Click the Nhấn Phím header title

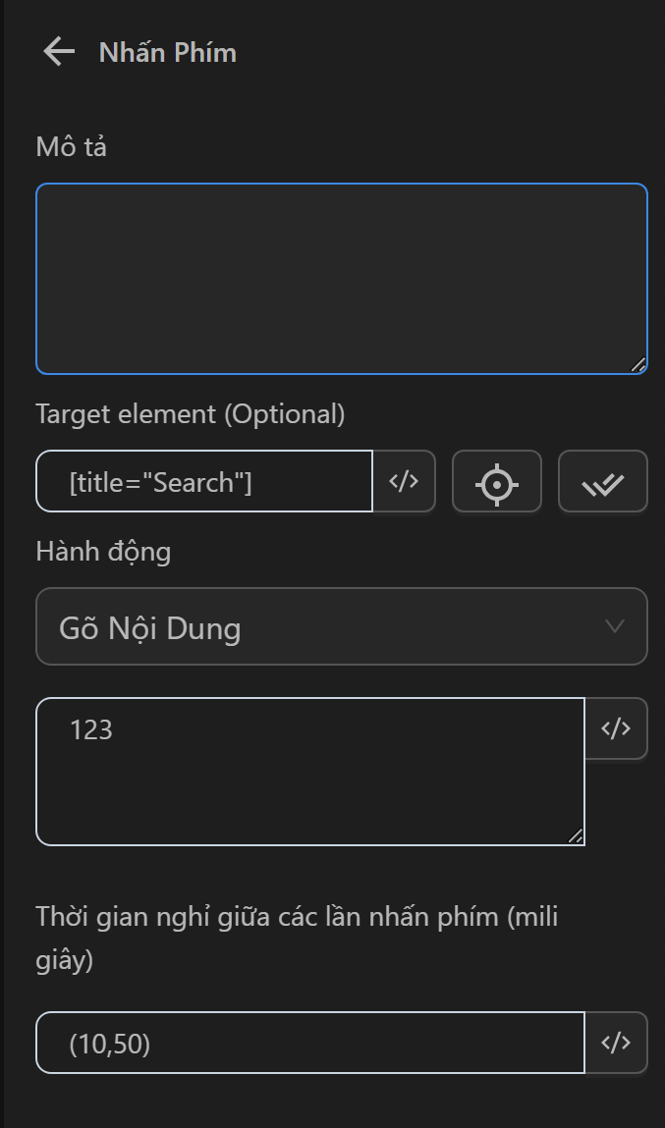168,52
